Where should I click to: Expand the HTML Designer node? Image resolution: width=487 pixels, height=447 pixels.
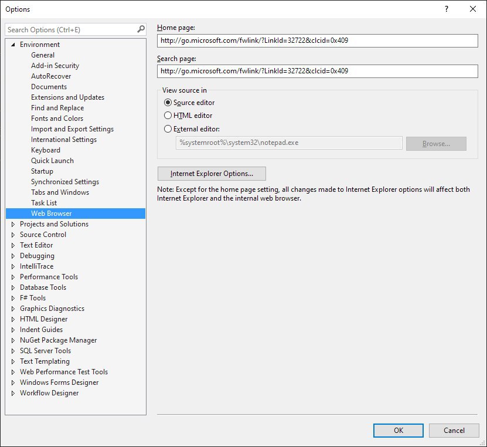click(13, 319)
